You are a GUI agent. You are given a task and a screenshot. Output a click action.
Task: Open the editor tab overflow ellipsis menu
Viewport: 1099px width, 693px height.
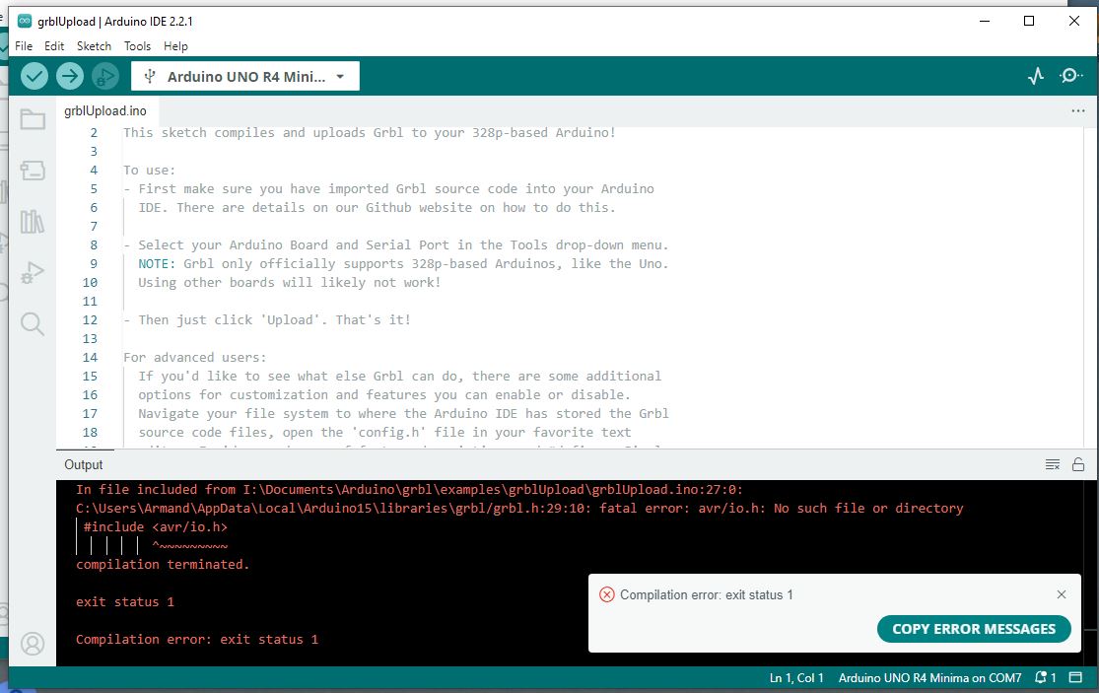coord(1078,110)
